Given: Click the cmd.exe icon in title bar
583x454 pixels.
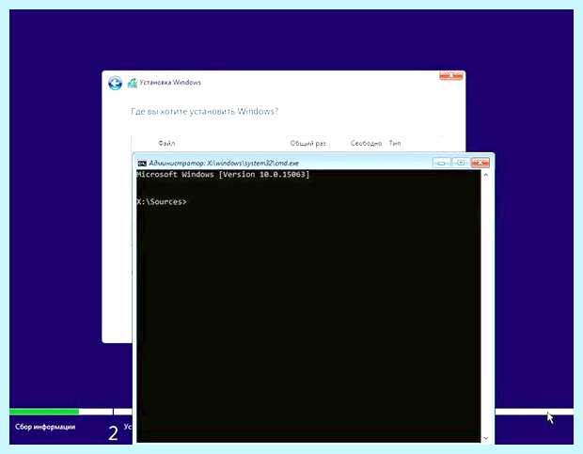Looking at the screenshot, I should pos(142,164).
